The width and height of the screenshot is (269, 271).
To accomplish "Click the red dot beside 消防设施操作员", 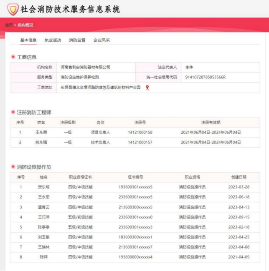I will [x=13, y=167].
